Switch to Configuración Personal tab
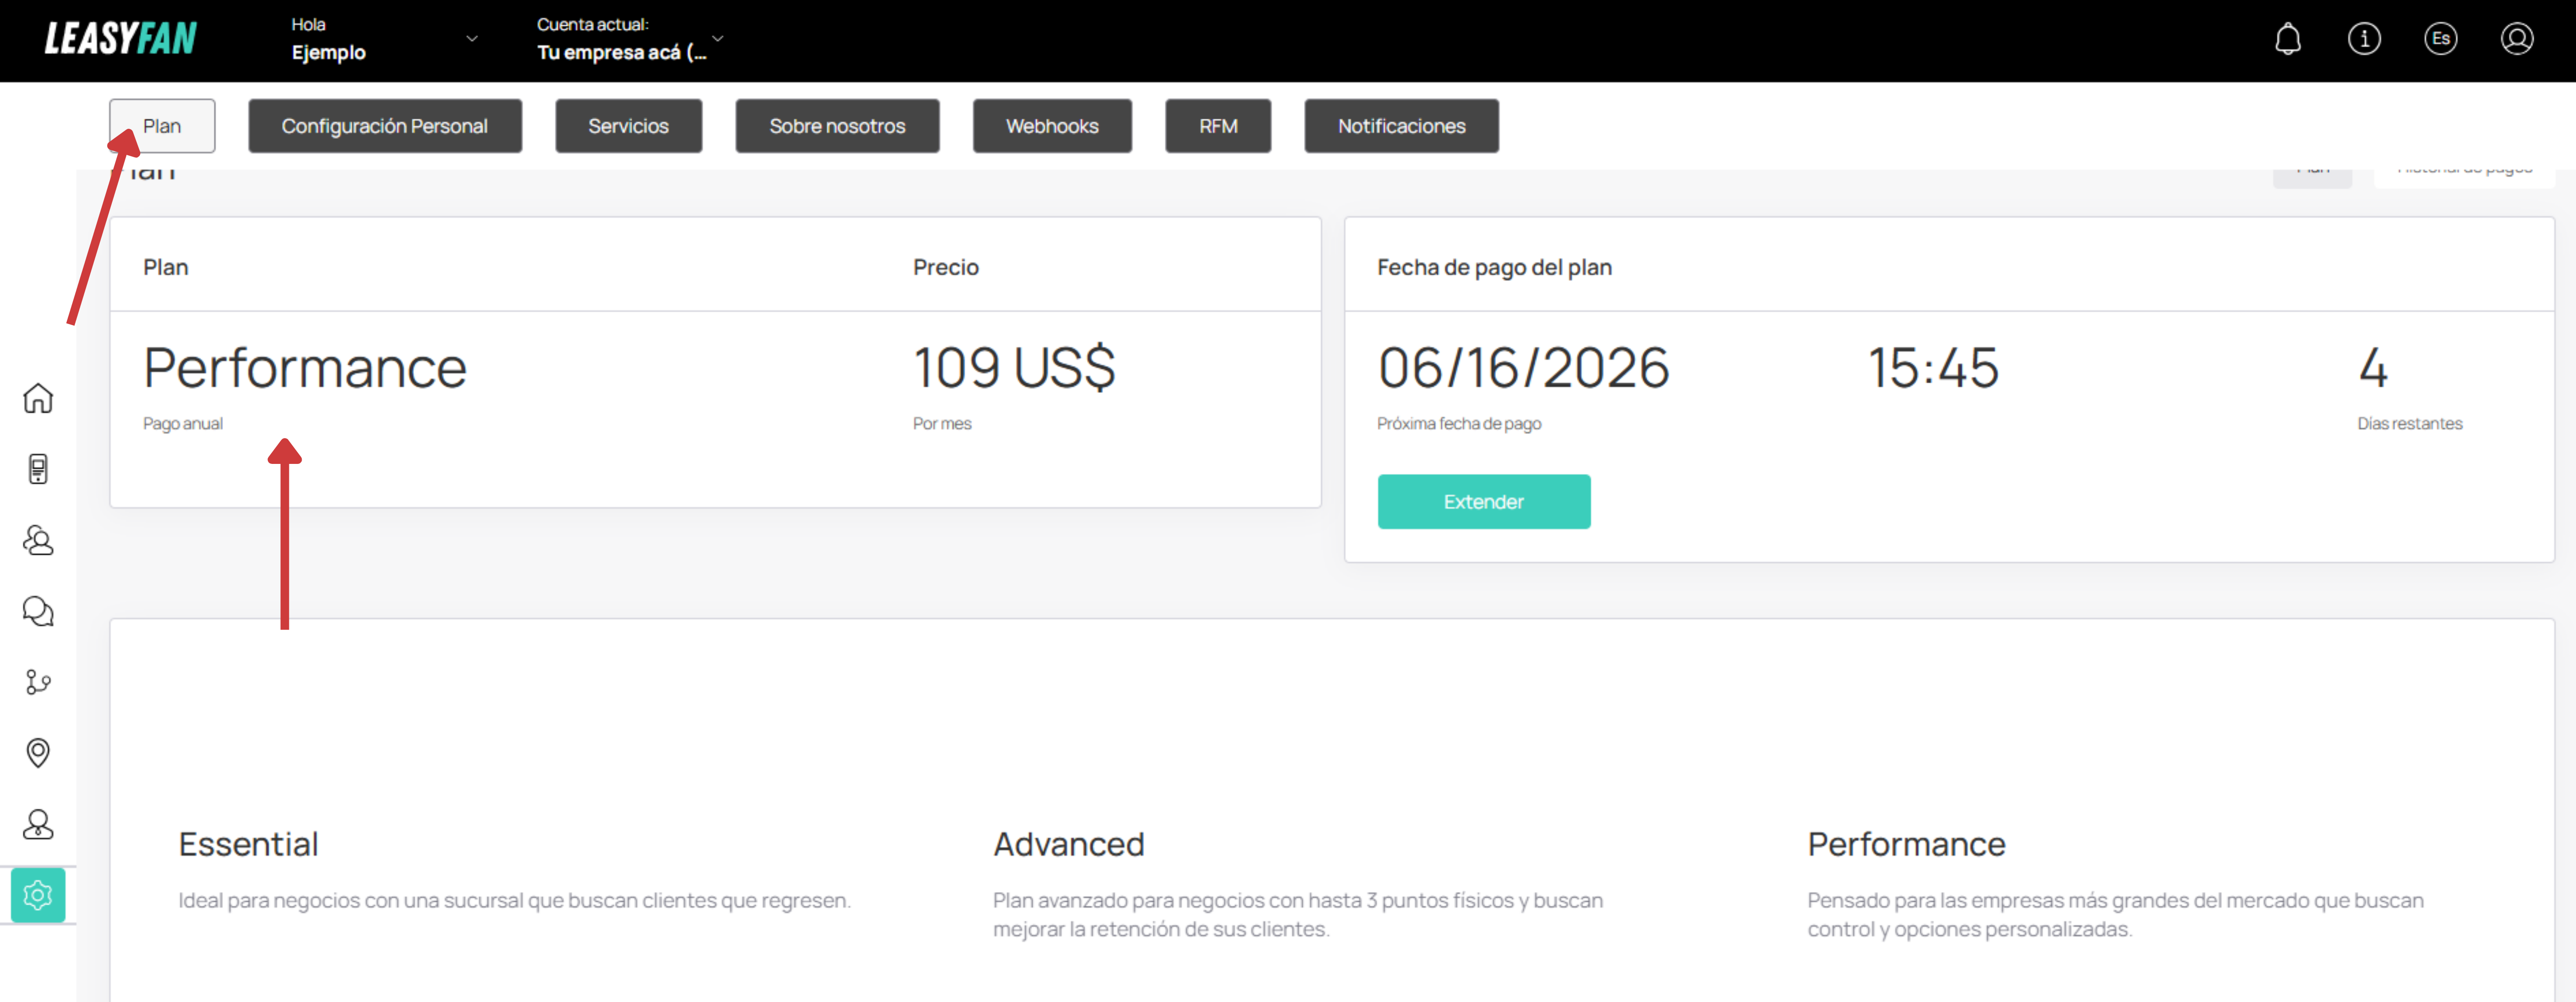Viewport: 2576px width, 1002px height. tap(385, 126)
